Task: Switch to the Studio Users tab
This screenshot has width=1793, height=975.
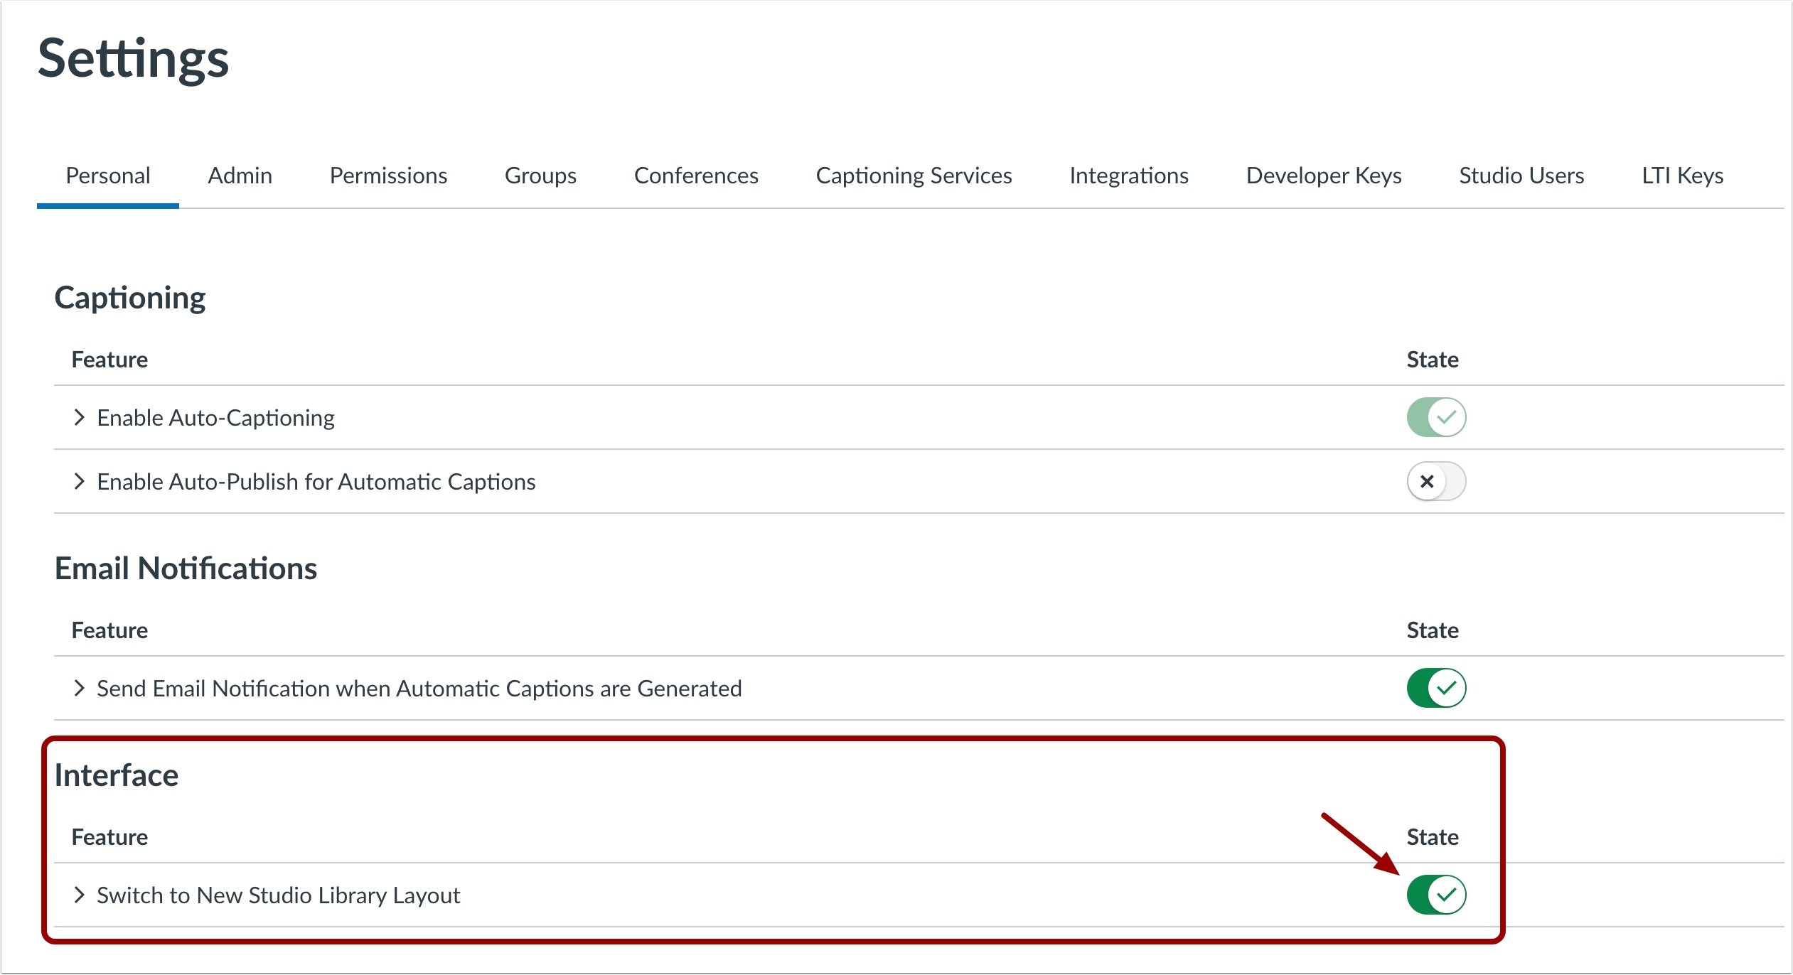Action: coord(1521,176)
